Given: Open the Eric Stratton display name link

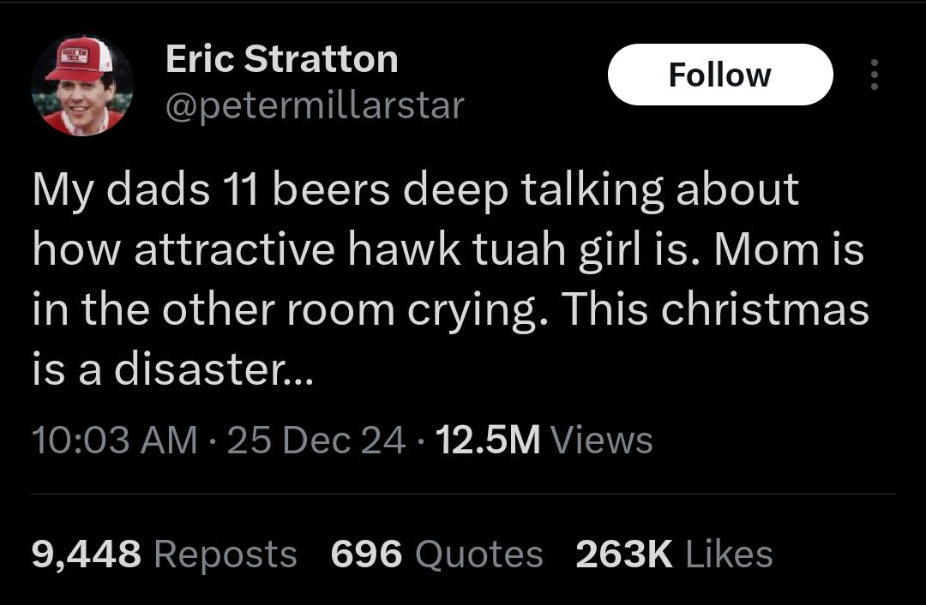Looking at the screenshot, I should click(x=281, y=59).
